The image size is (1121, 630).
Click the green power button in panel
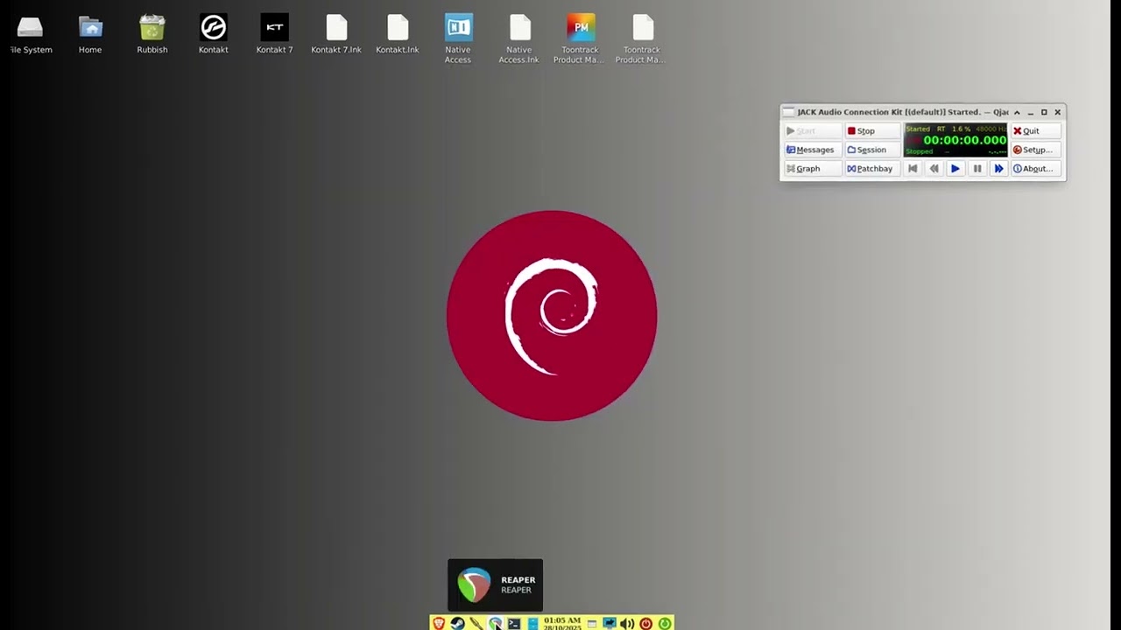click(665, 624)
